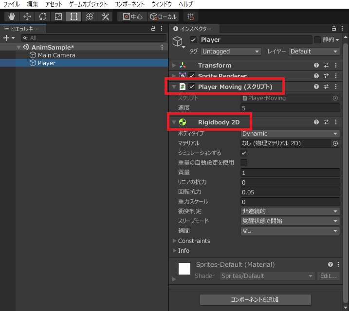Open the ゲームオブジェクト menu
This screenshot has width=349, height=311.
[x=89, y=4]
